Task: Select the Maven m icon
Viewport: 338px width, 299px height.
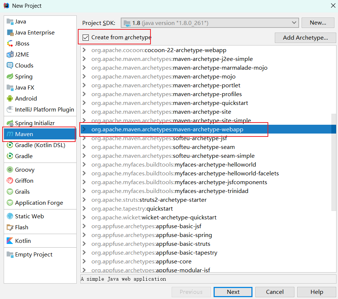Action: [x=10, y=134]
